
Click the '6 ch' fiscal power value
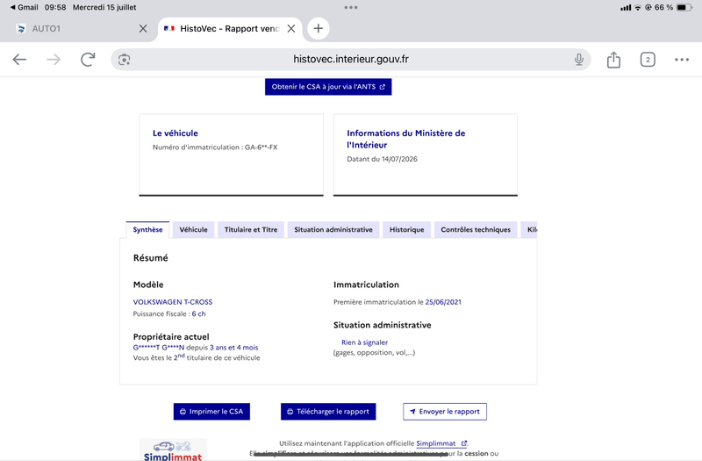(x=199, y=313)
